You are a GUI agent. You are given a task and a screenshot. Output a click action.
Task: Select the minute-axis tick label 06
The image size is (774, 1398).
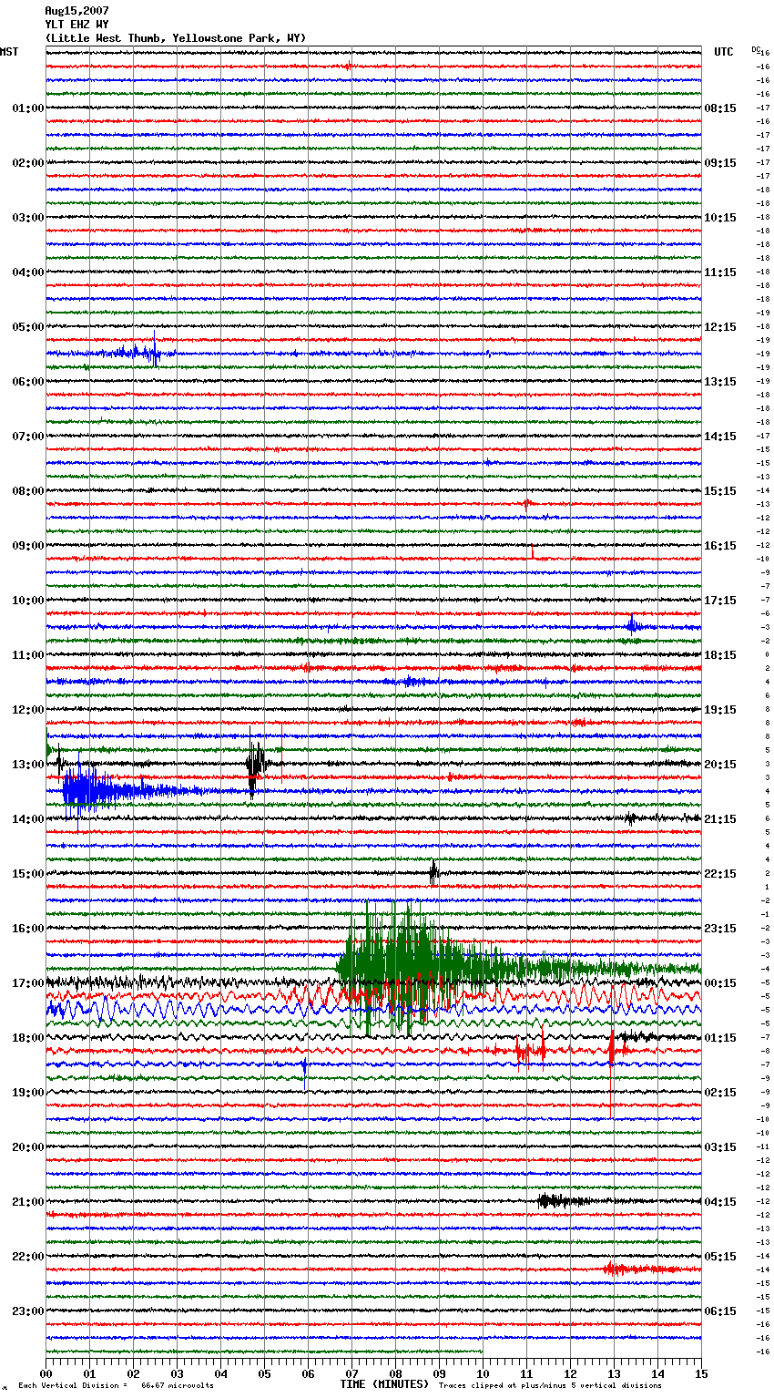click(308, 1374)
